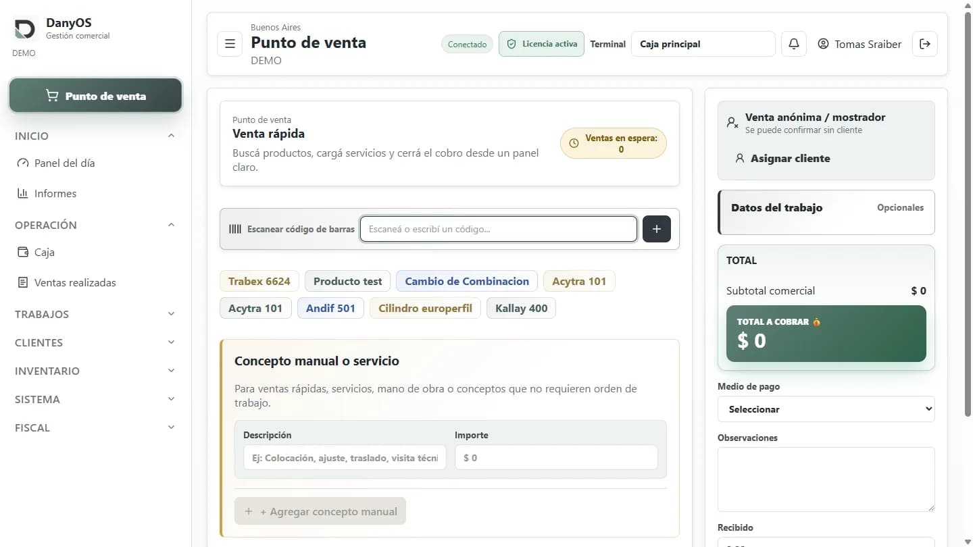Click the shield icon in Licencia activa
Screen dimensions: 973x547
point(512,44)
